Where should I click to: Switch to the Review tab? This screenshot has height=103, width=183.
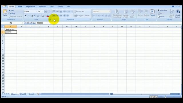[x=60, y=7]
